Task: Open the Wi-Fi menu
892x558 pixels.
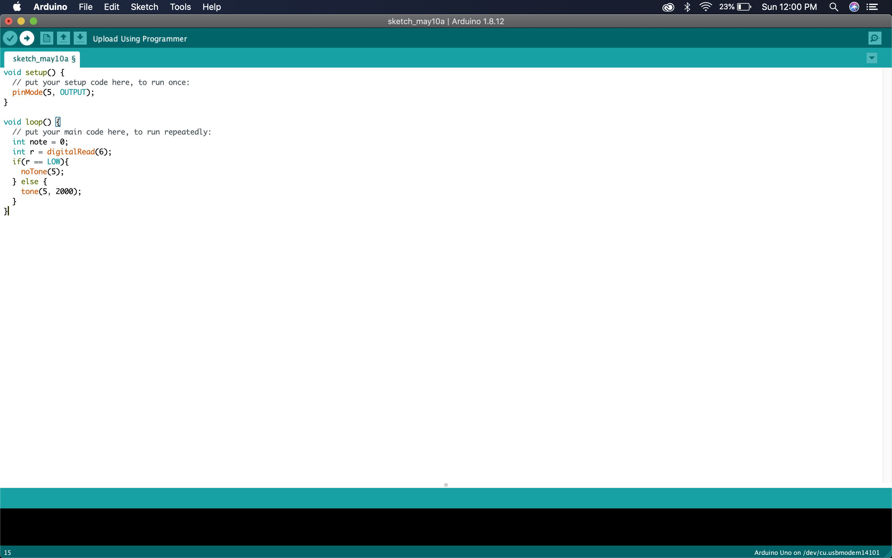Action: [705, 7]
